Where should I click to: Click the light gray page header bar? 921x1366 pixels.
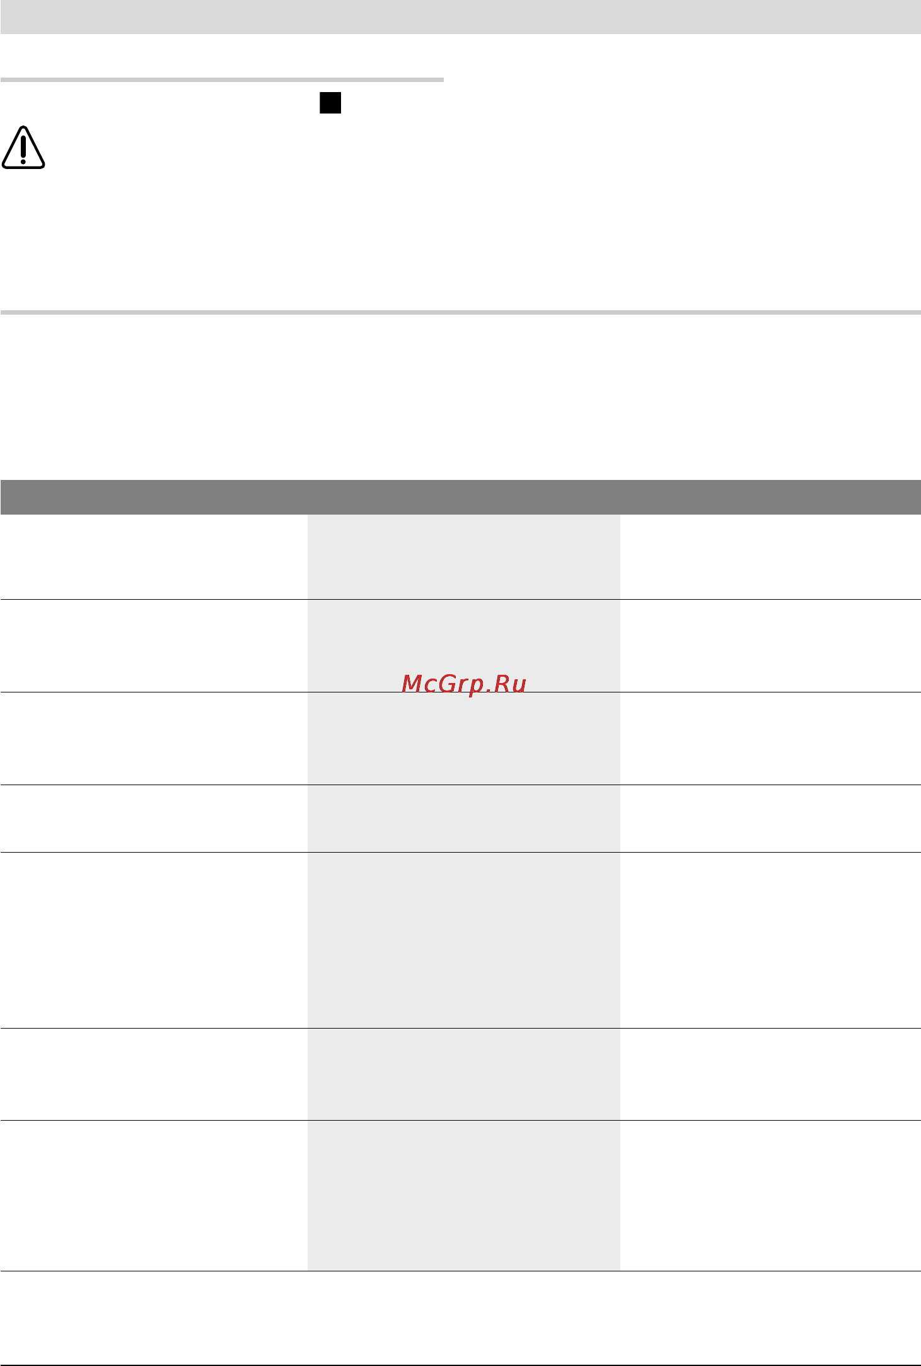tap(460, 17)
